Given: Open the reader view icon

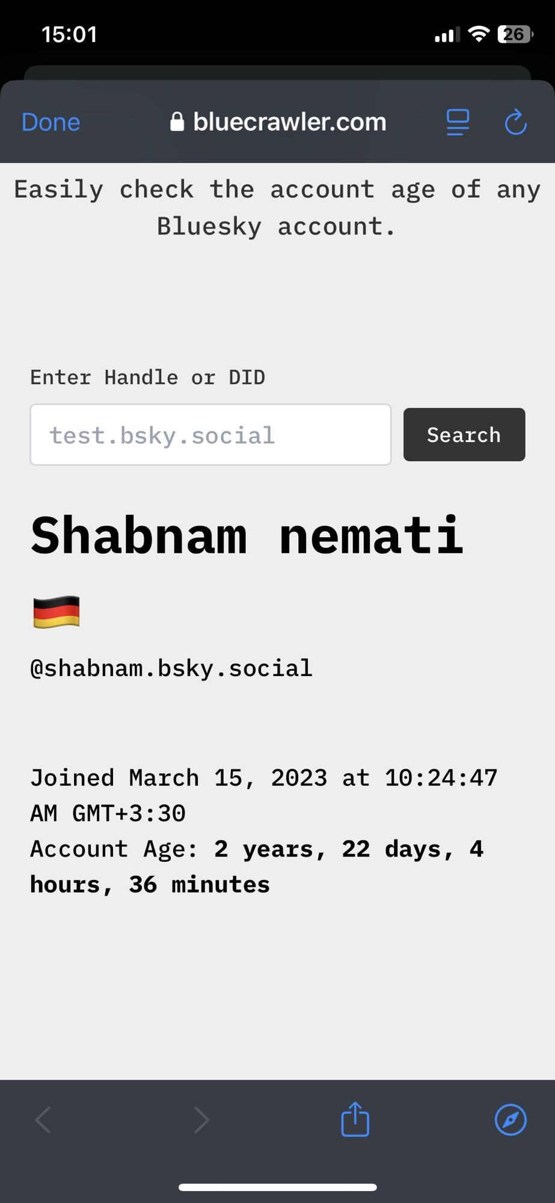Looking at the screenshot, I should tap(458, 122).
